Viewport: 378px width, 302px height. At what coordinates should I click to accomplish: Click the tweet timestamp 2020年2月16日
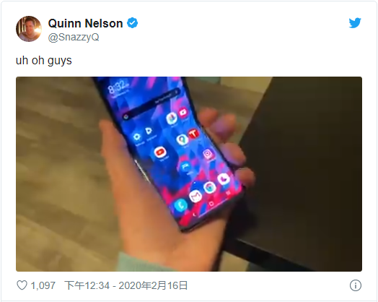pos(153,285)
